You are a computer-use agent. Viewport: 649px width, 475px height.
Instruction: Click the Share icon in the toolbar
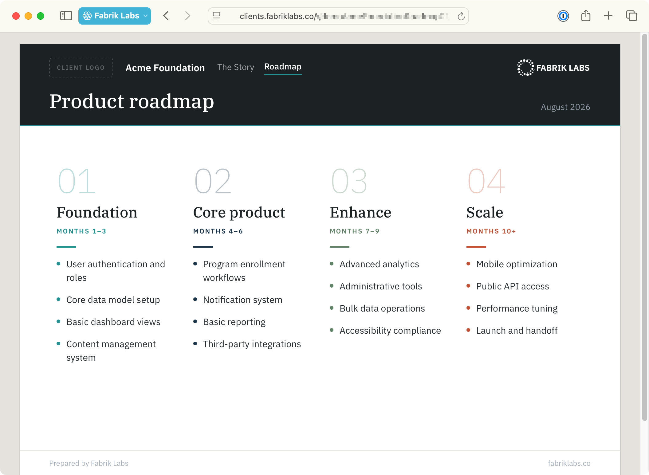tap(586, 16)
